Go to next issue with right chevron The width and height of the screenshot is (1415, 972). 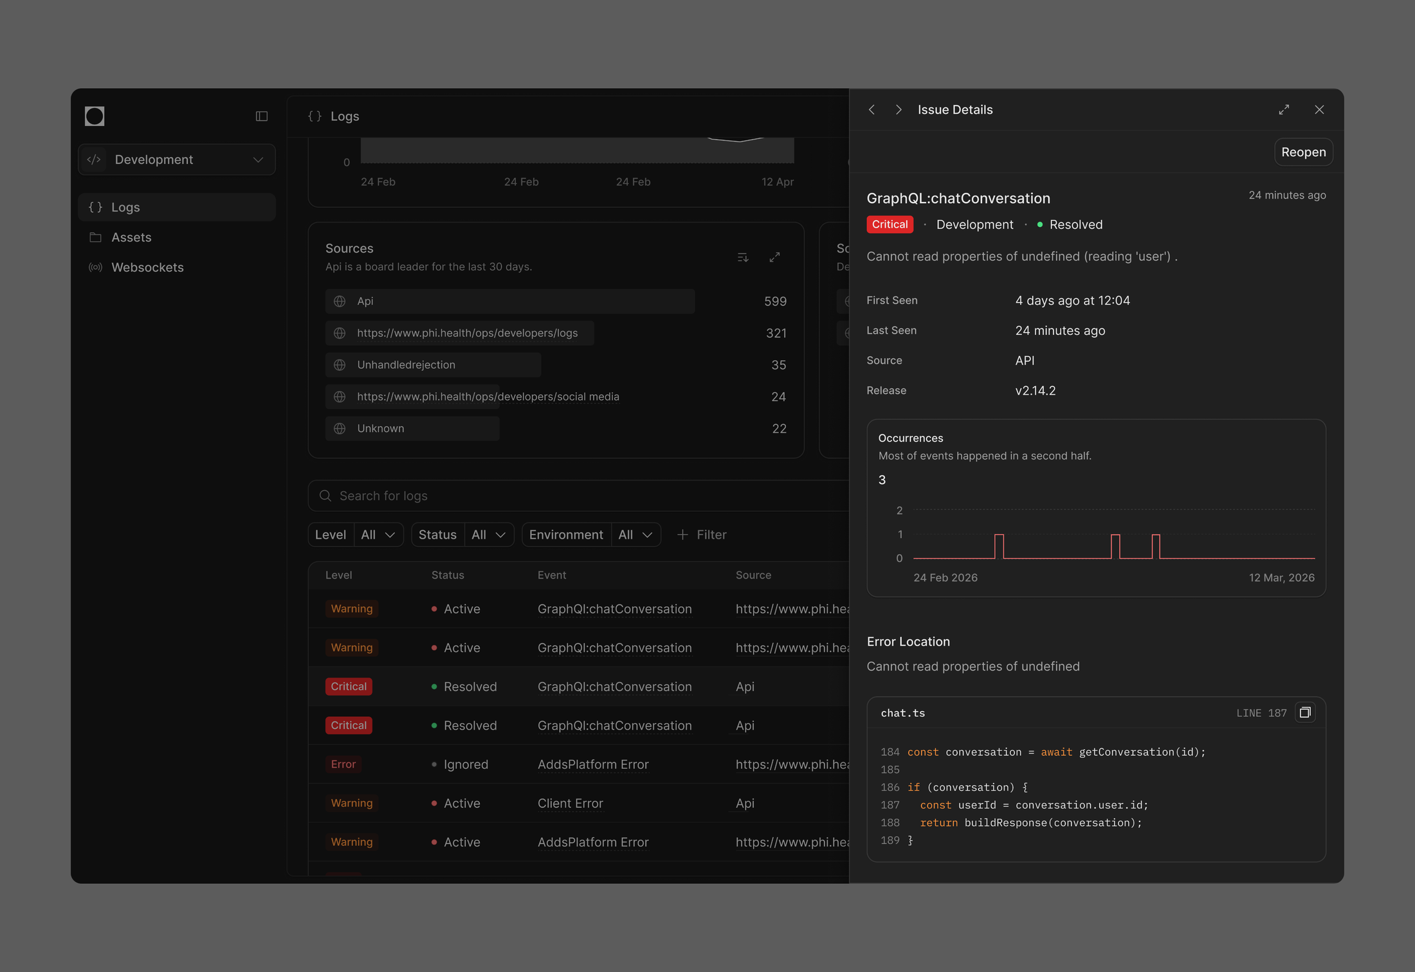tap(899, 110)
